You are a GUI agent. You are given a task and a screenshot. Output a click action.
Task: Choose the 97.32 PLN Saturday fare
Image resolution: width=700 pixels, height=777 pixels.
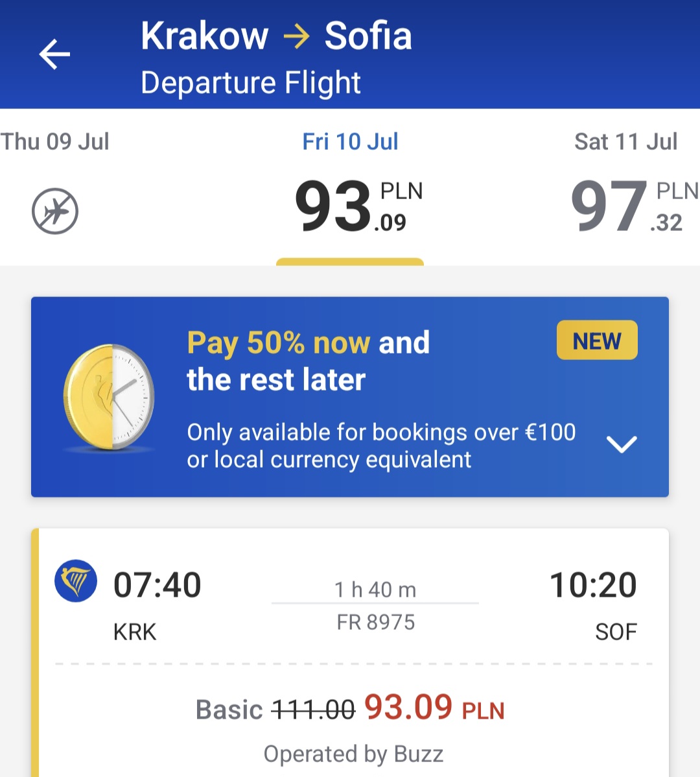pos(635,206)
